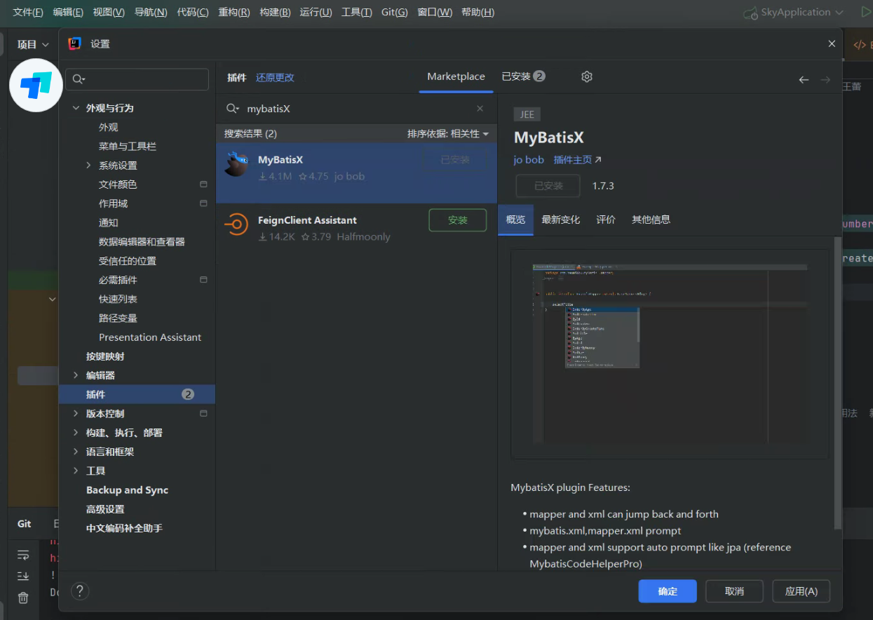Clear the mybatisX search field

[x=480, y=109]
